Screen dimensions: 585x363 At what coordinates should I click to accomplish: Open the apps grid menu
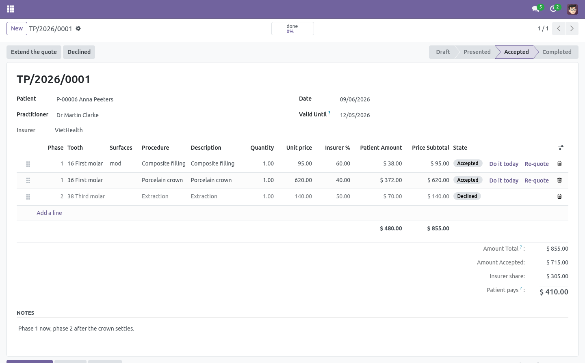(x=11, y=9)
